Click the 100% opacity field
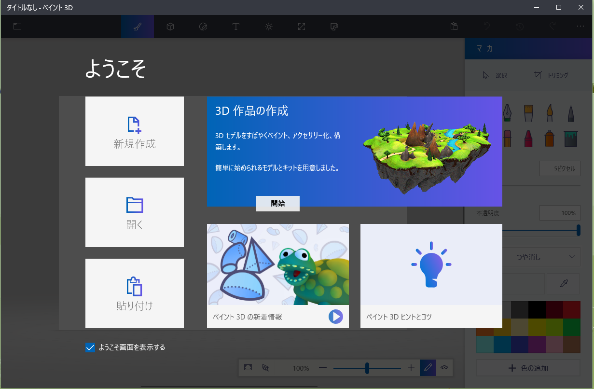Image resolution: width=594 pixels, height=389 pixels. [560, 213]
